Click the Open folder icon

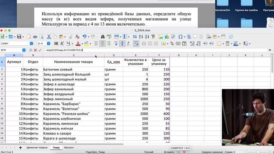point(11,37)
